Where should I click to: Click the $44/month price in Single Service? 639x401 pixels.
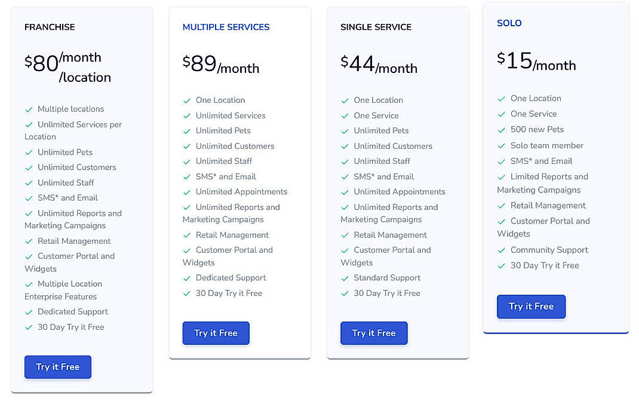(x=379, y=65)
